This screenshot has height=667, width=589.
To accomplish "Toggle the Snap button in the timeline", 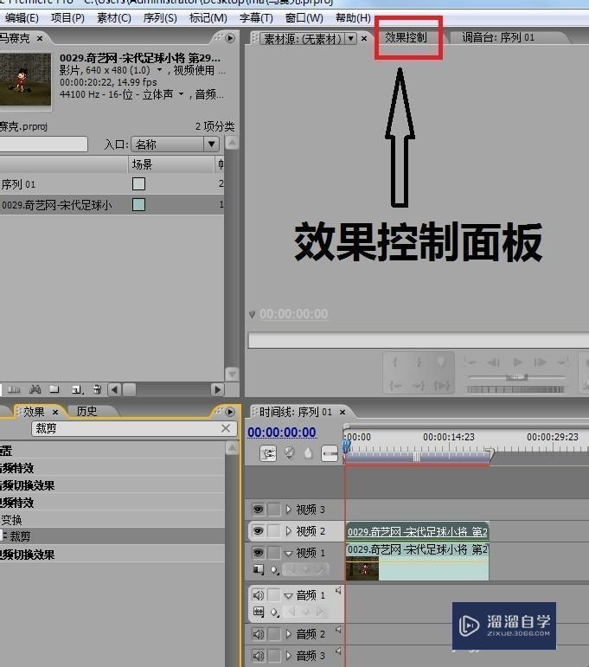I will [x=268, y=453].
